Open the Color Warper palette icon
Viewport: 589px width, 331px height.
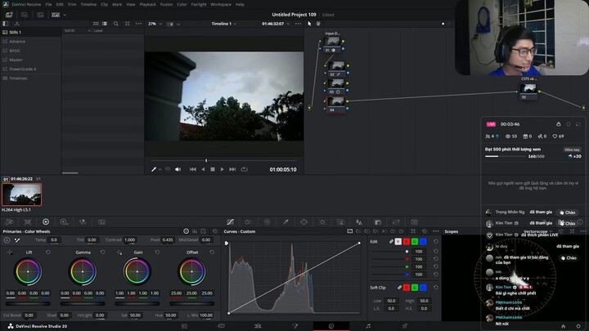pyautogui.click(x=267, y=222)
